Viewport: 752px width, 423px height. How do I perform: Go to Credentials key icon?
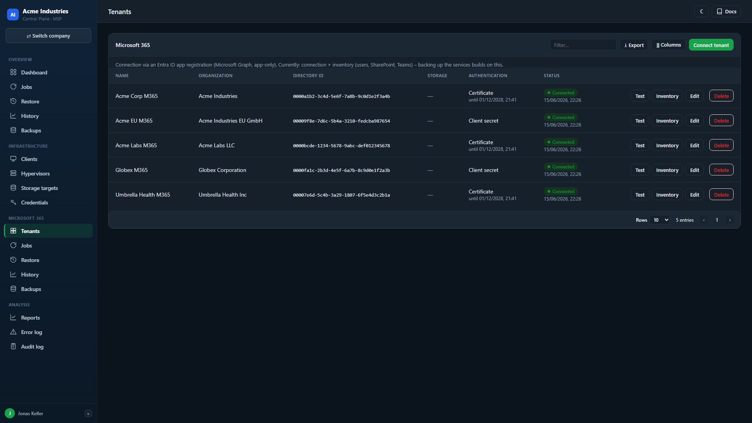[x=13, y=202]
